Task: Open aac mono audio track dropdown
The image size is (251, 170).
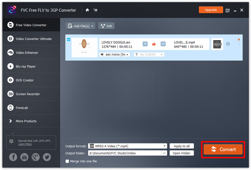Action: tap(115, 55)
